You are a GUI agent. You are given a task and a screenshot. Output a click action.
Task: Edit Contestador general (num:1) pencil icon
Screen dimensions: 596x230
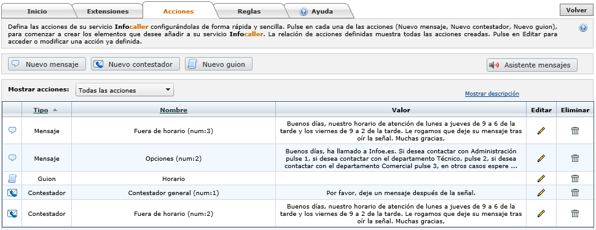[541, 193]
